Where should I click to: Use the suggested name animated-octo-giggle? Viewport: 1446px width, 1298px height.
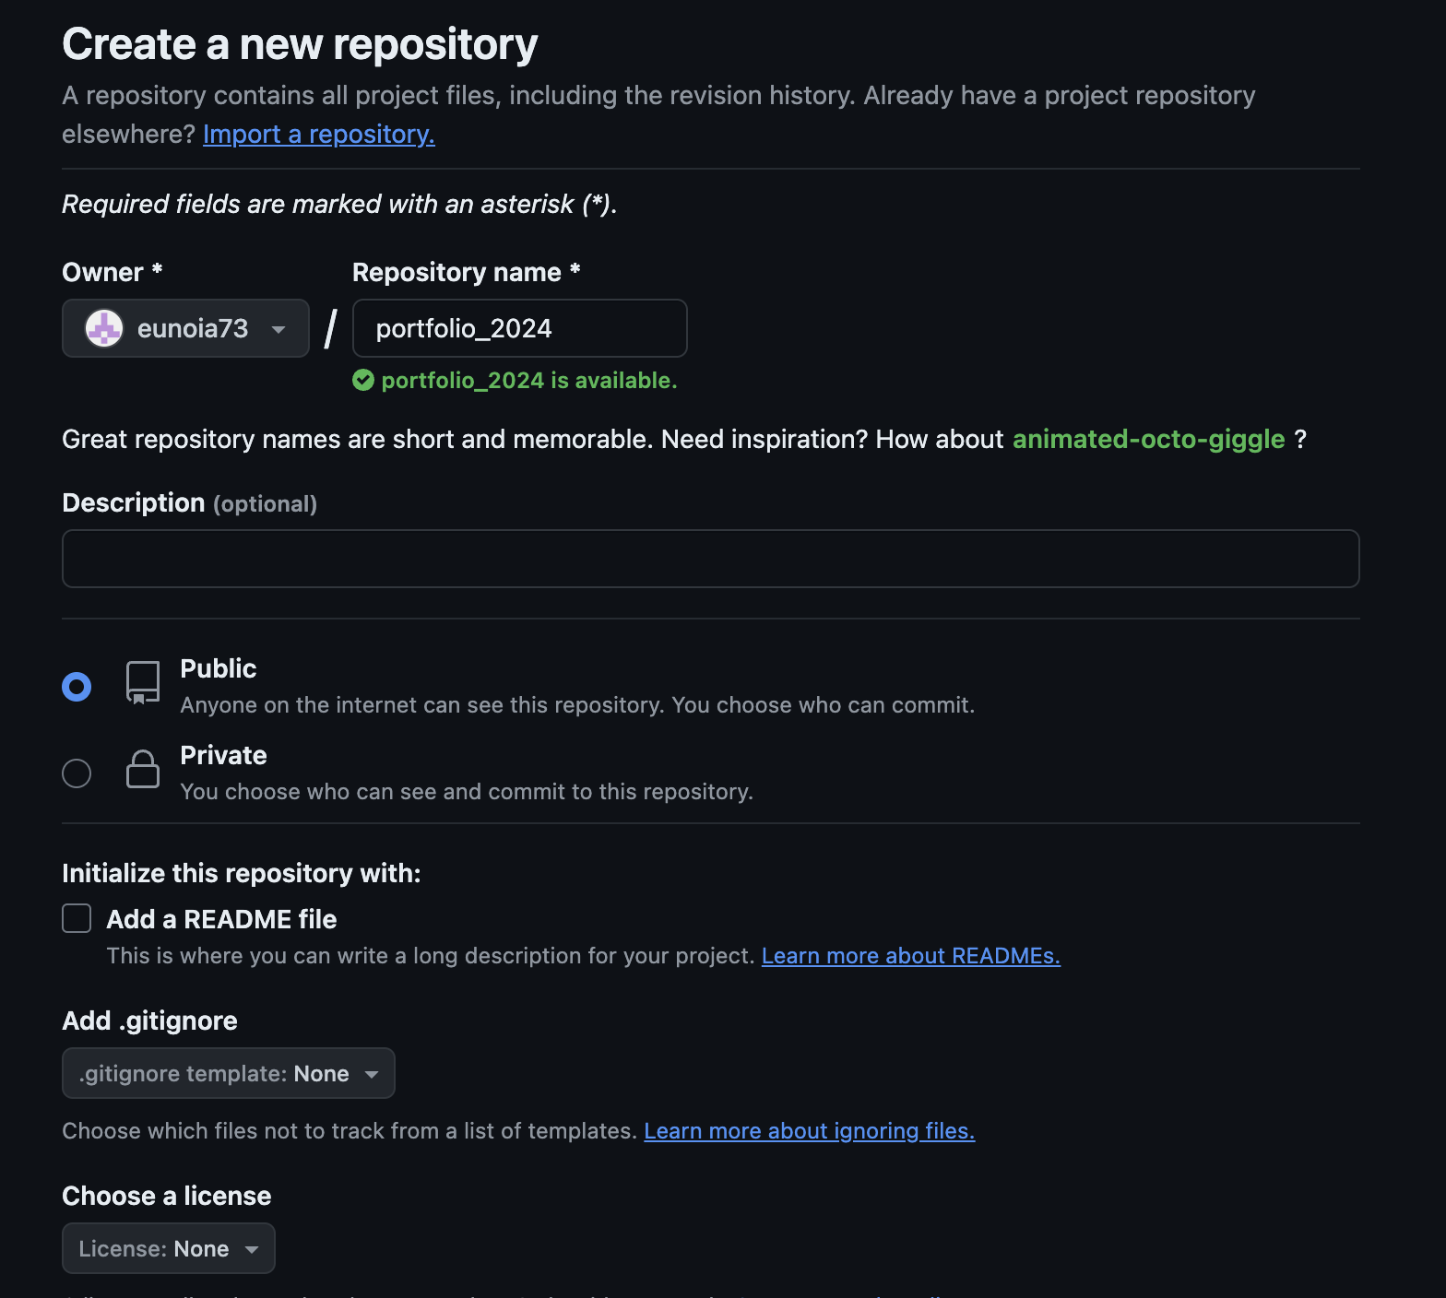1148,439
